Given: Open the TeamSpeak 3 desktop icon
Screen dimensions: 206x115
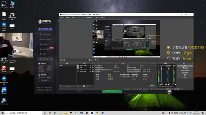Looking at the screenshot, I should click(x=4, y=102).
